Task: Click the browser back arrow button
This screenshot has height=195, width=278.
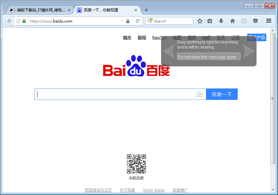Action: point(9,21)
